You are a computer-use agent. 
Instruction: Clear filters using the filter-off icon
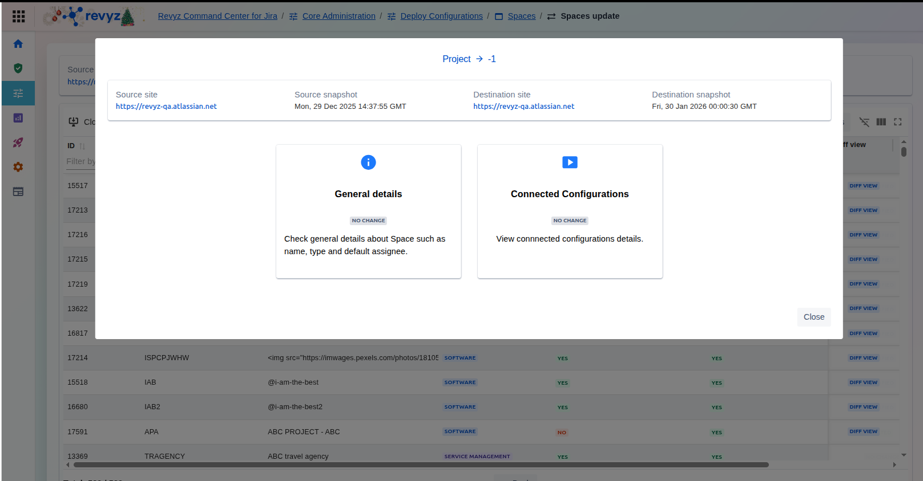[864, 122]
